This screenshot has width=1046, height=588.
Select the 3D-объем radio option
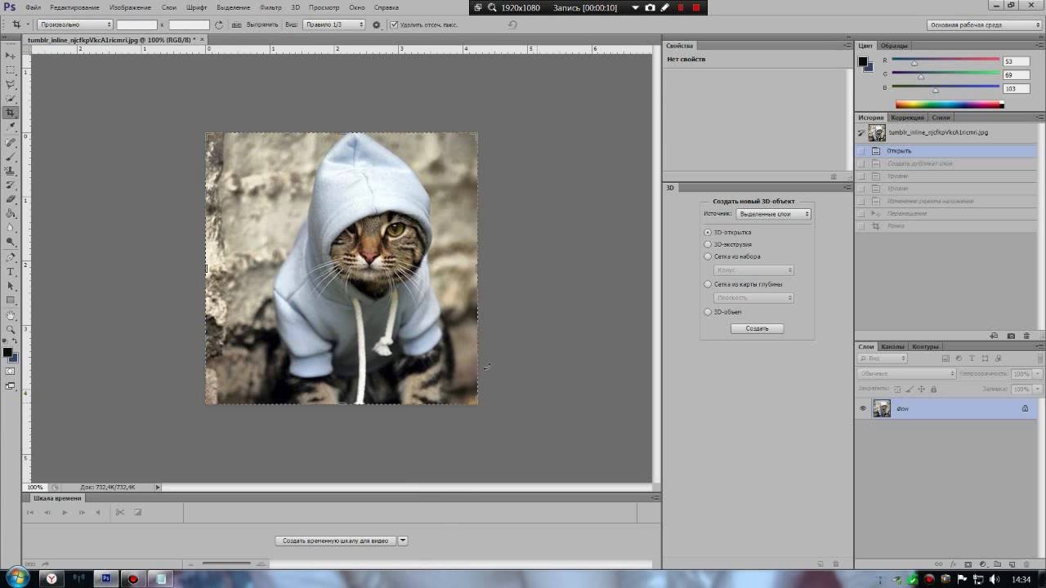coord(708,312)
